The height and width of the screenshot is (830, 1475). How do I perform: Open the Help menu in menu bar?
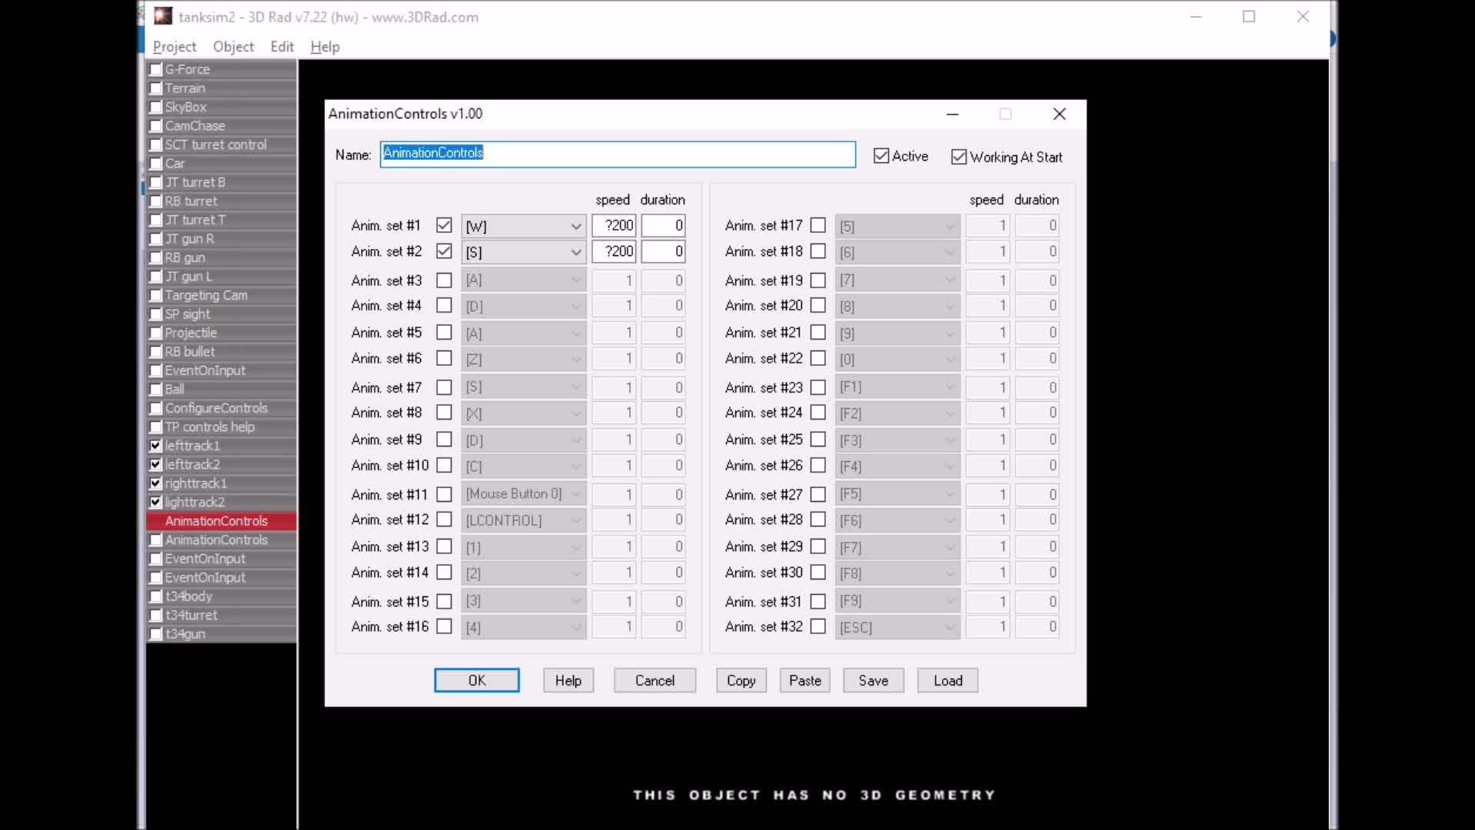click(x=325, y=47)
